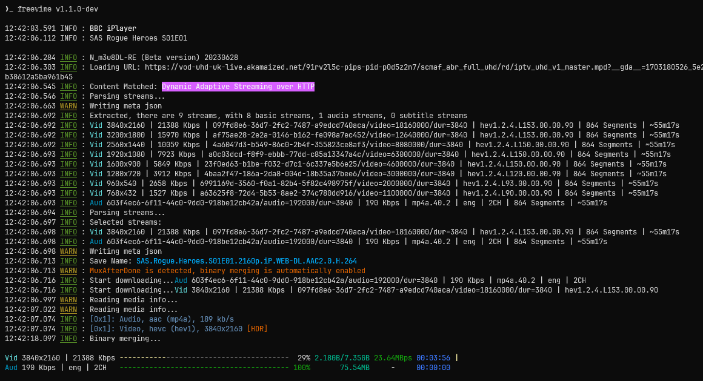Click the audio download progress bar
The height and width of the screenshot is (381, 703).
204,368
